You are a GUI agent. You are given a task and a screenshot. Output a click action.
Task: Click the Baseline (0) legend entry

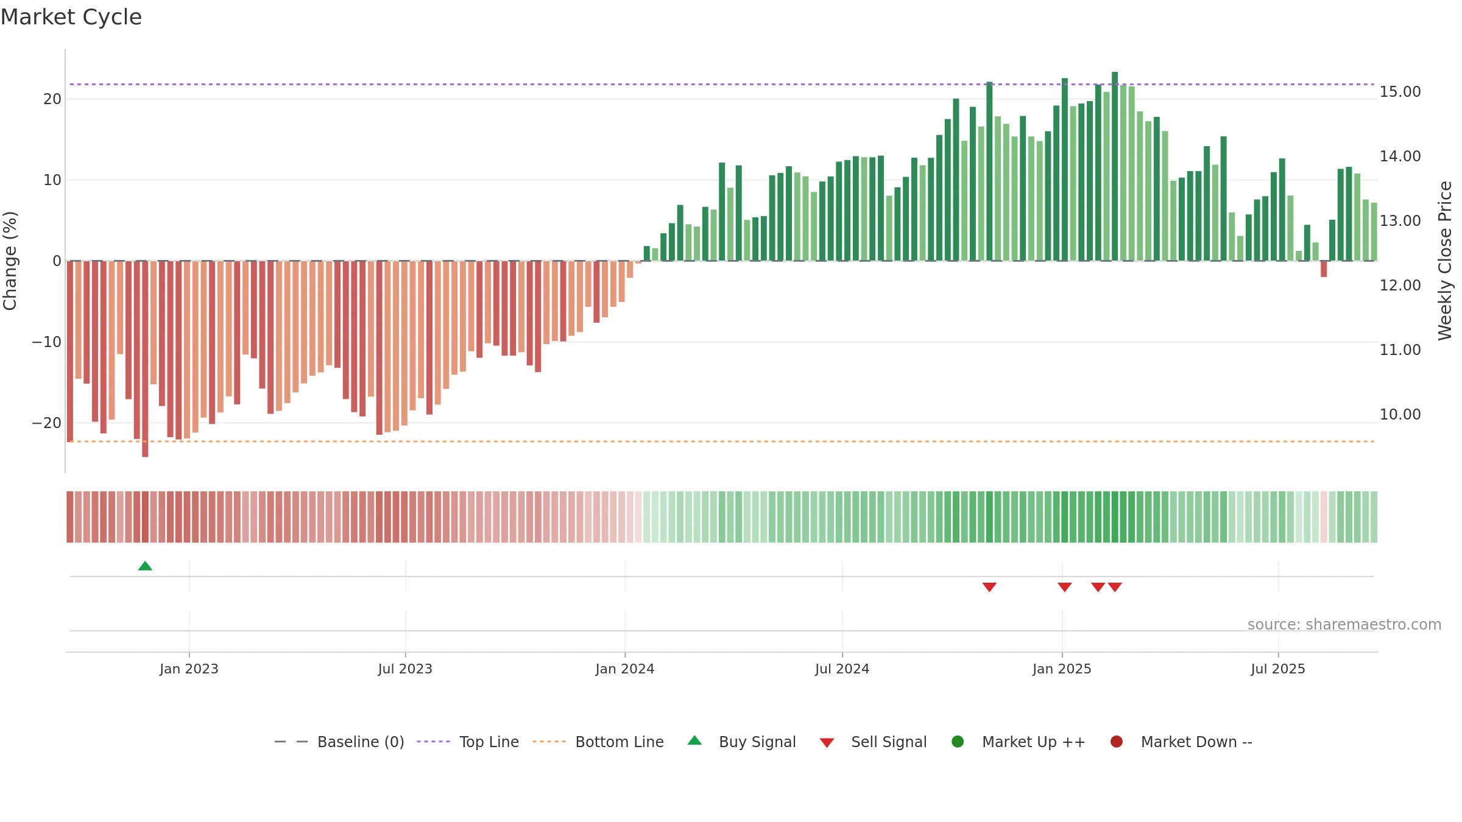[x=339, y=742]
